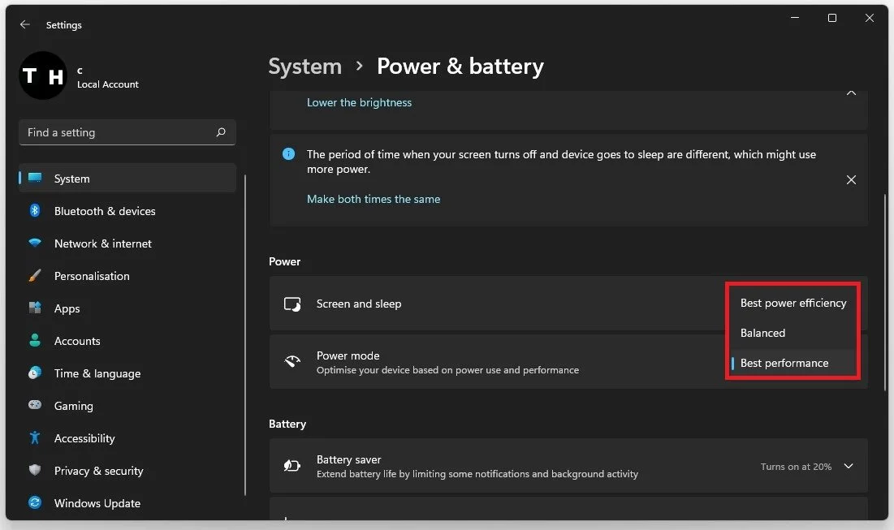Go to Network & internet settings
Viewport: 894px width, 530px height.
[127, 243]
